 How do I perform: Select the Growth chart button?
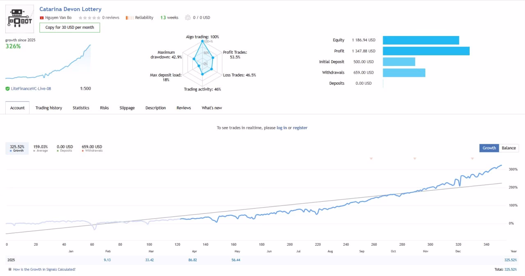[x=489, y=148]
